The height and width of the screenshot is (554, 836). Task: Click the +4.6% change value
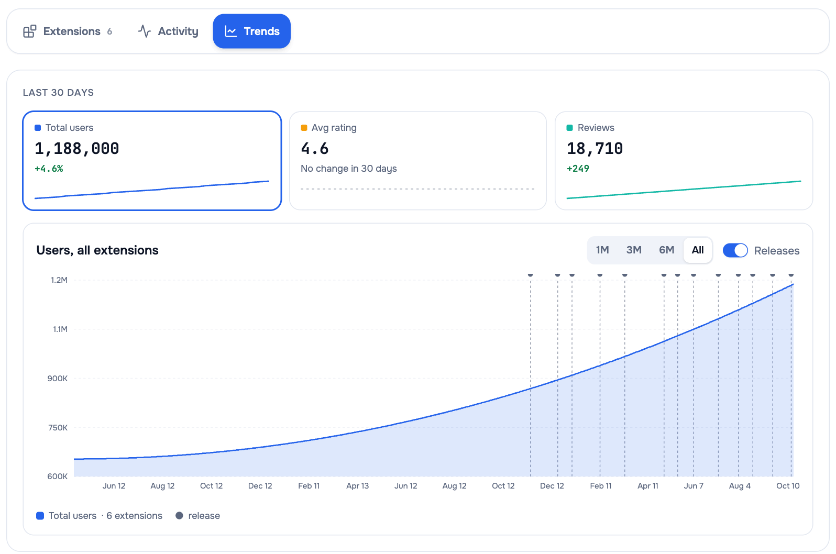click(x=49, y=169)
